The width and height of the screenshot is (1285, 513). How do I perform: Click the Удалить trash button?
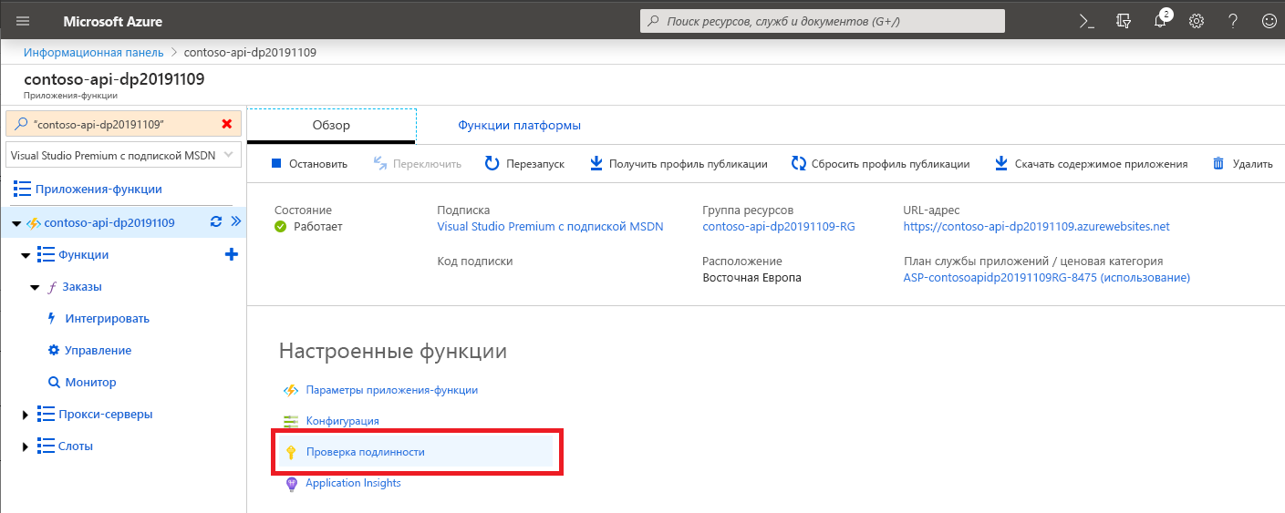(1242, 164)
